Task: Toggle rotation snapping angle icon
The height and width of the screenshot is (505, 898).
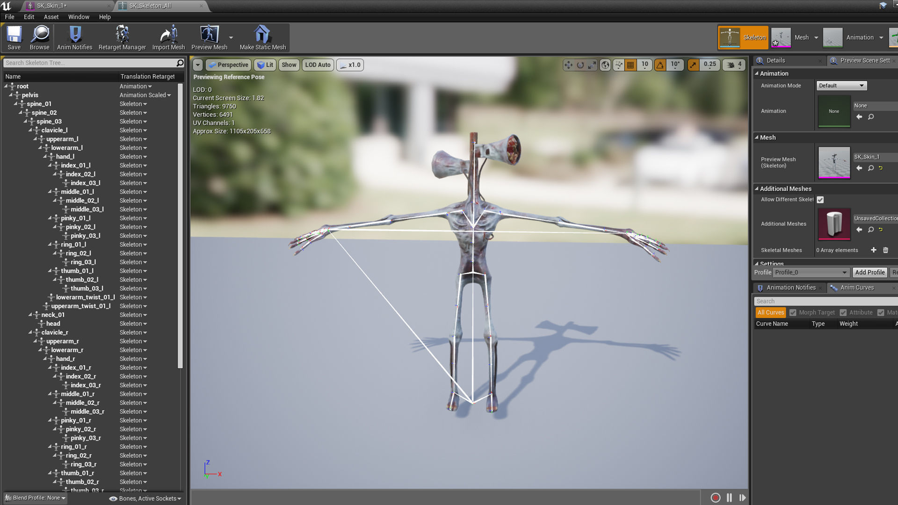Action: (x=660, y=65)
